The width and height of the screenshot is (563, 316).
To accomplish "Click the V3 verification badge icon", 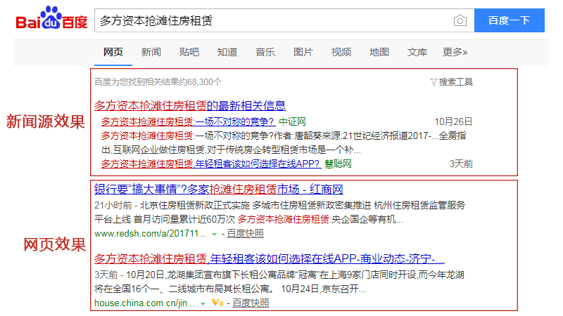I will point(217,303).
